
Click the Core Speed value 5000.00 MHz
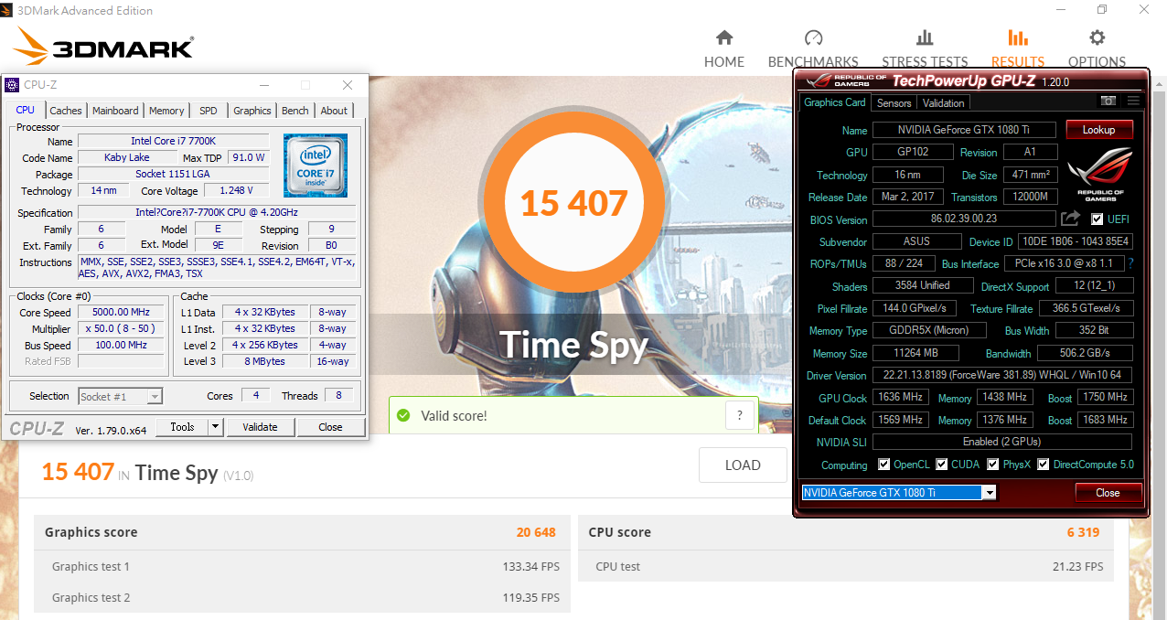pyautogui.click(x=120, y=312)
